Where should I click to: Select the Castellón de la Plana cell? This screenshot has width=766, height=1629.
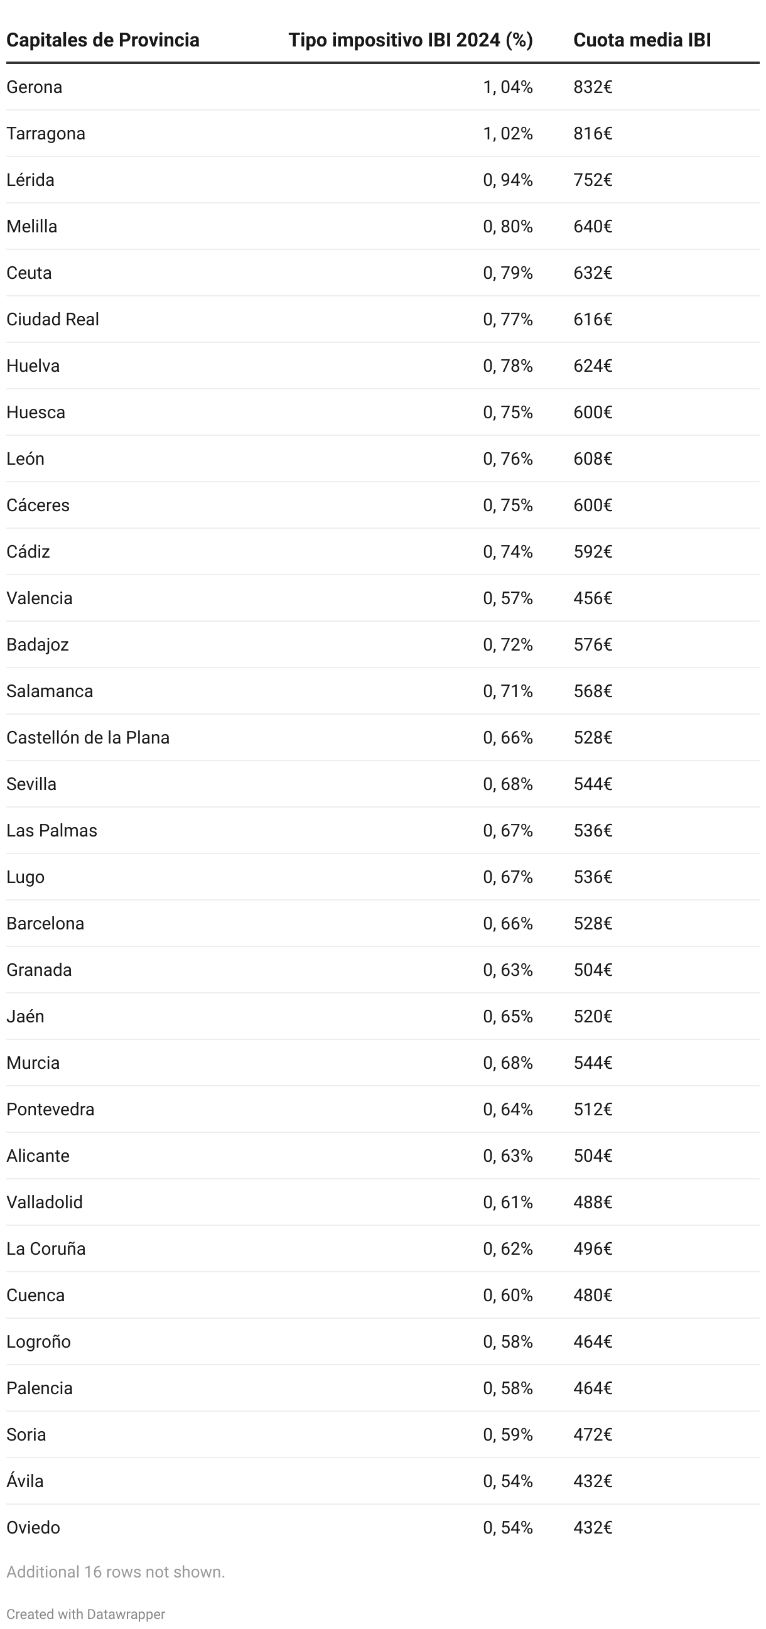pyautogui.click(x=88, y=737)
